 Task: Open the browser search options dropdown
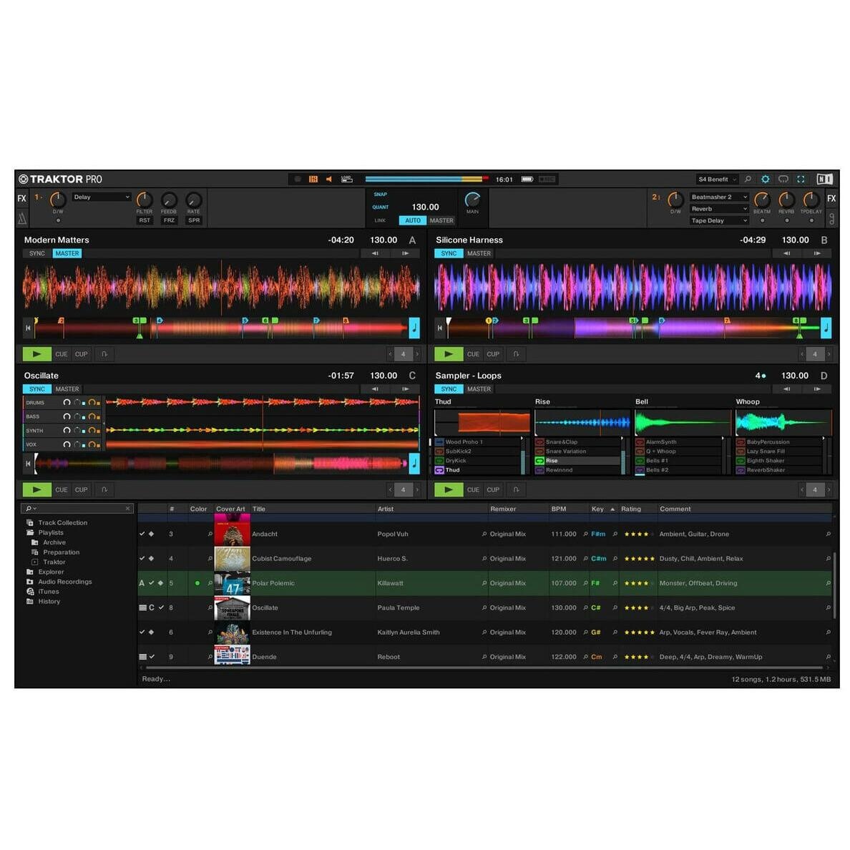(x=31, y=509)
